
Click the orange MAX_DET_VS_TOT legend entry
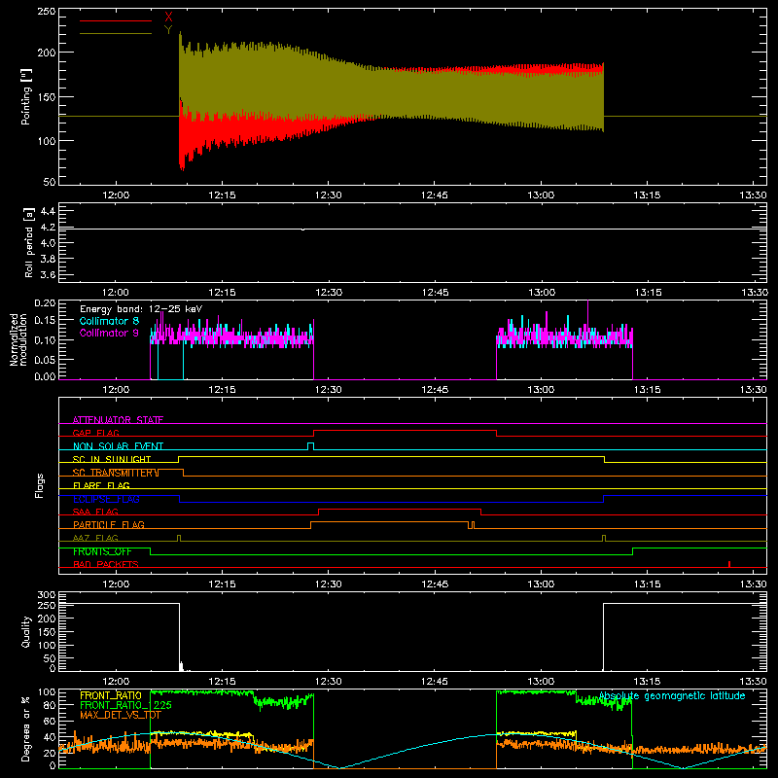(120, 715)
